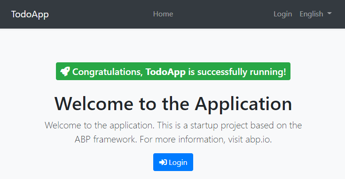345x179 pixels.
Task: Click the sign-in arrow icon on the blue button
Action: [x=163, y=162]
